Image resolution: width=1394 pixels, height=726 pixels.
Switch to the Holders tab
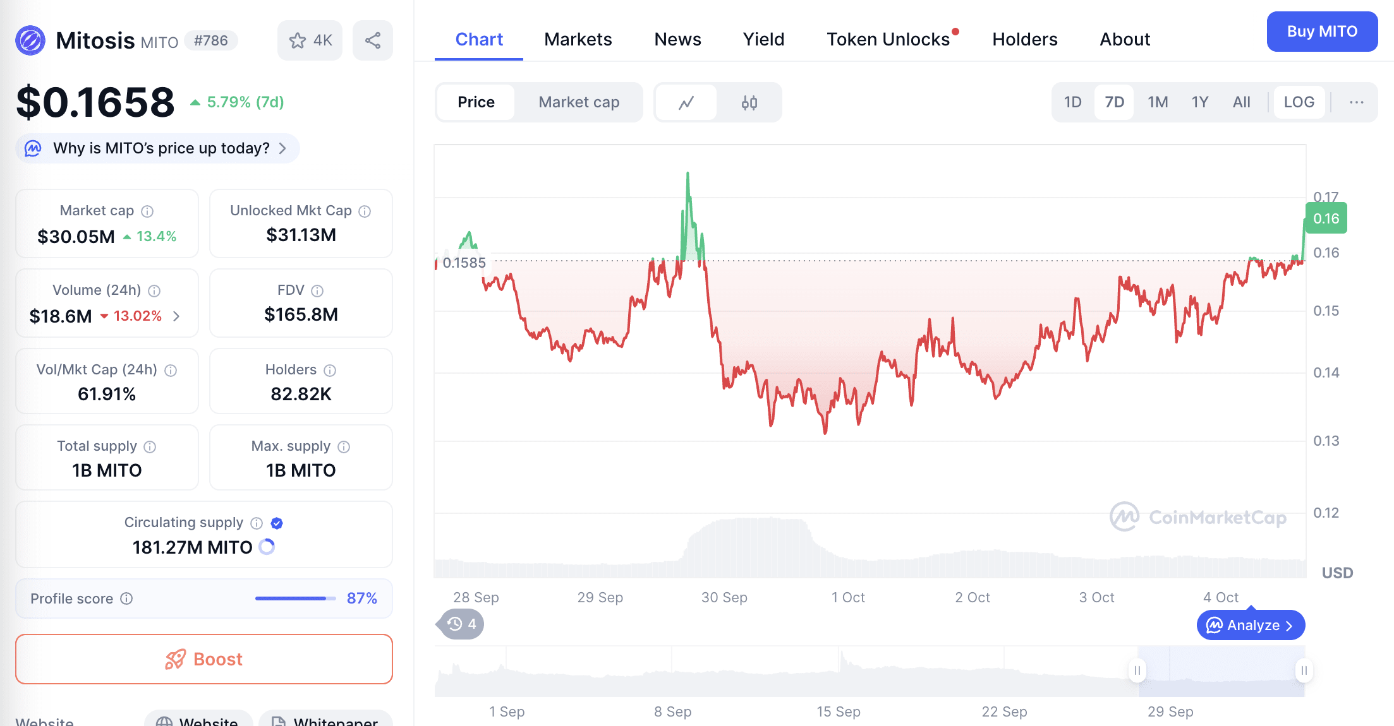1024,39
